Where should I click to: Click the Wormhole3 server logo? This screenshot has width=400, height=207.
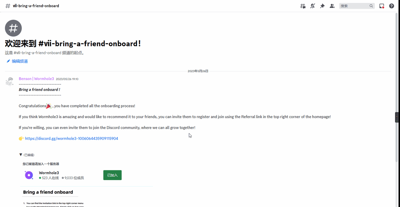29,175
